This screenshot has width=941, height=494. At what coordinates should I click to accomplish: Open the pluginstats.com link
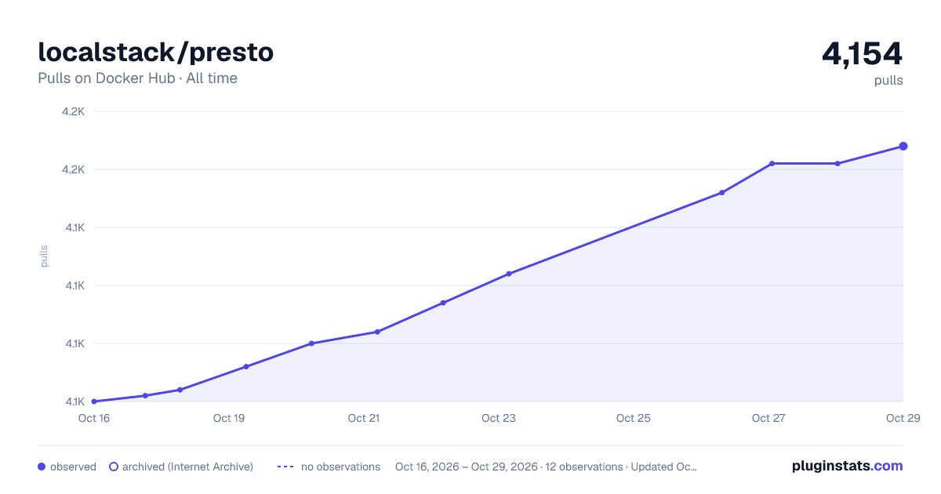point(848,466)
